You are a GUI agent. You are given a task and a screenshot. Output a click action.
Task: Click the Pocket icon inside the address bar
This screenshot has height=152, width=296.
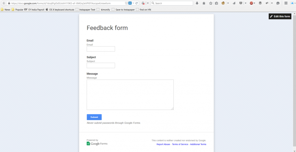[x=127, y=3]
